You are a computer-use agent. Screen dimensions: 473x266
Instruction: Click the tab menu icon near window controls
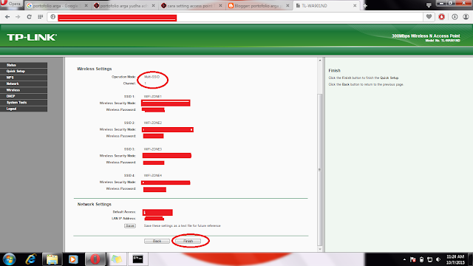click(x=429, y=5)
